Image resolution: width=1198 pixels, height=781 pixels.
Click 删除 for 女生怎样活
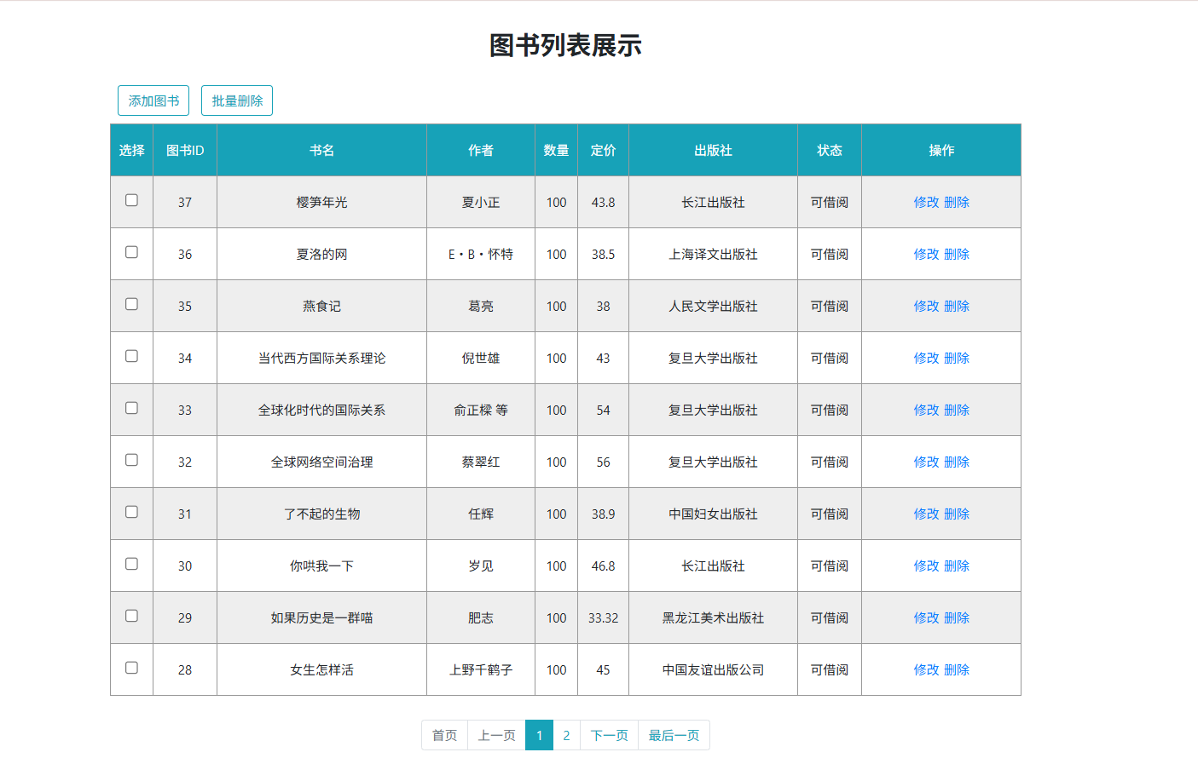coord(957,669)
